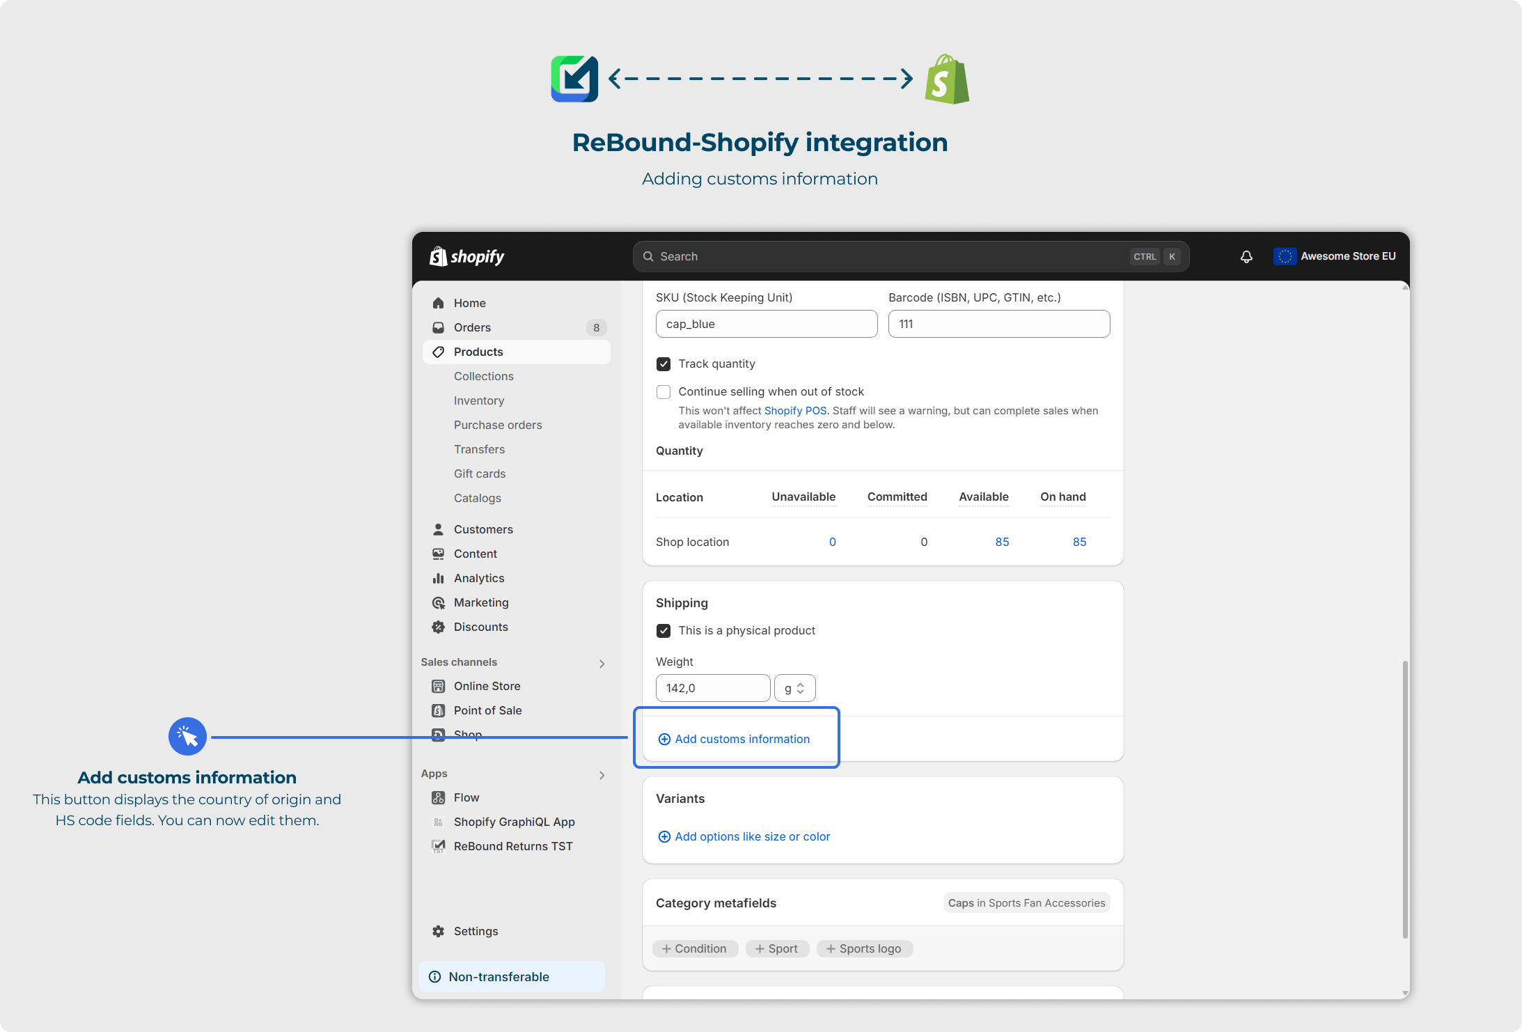Go to Collections submenu
Viewport: 1522px width, 1032px height.
(x=484, y=376)
